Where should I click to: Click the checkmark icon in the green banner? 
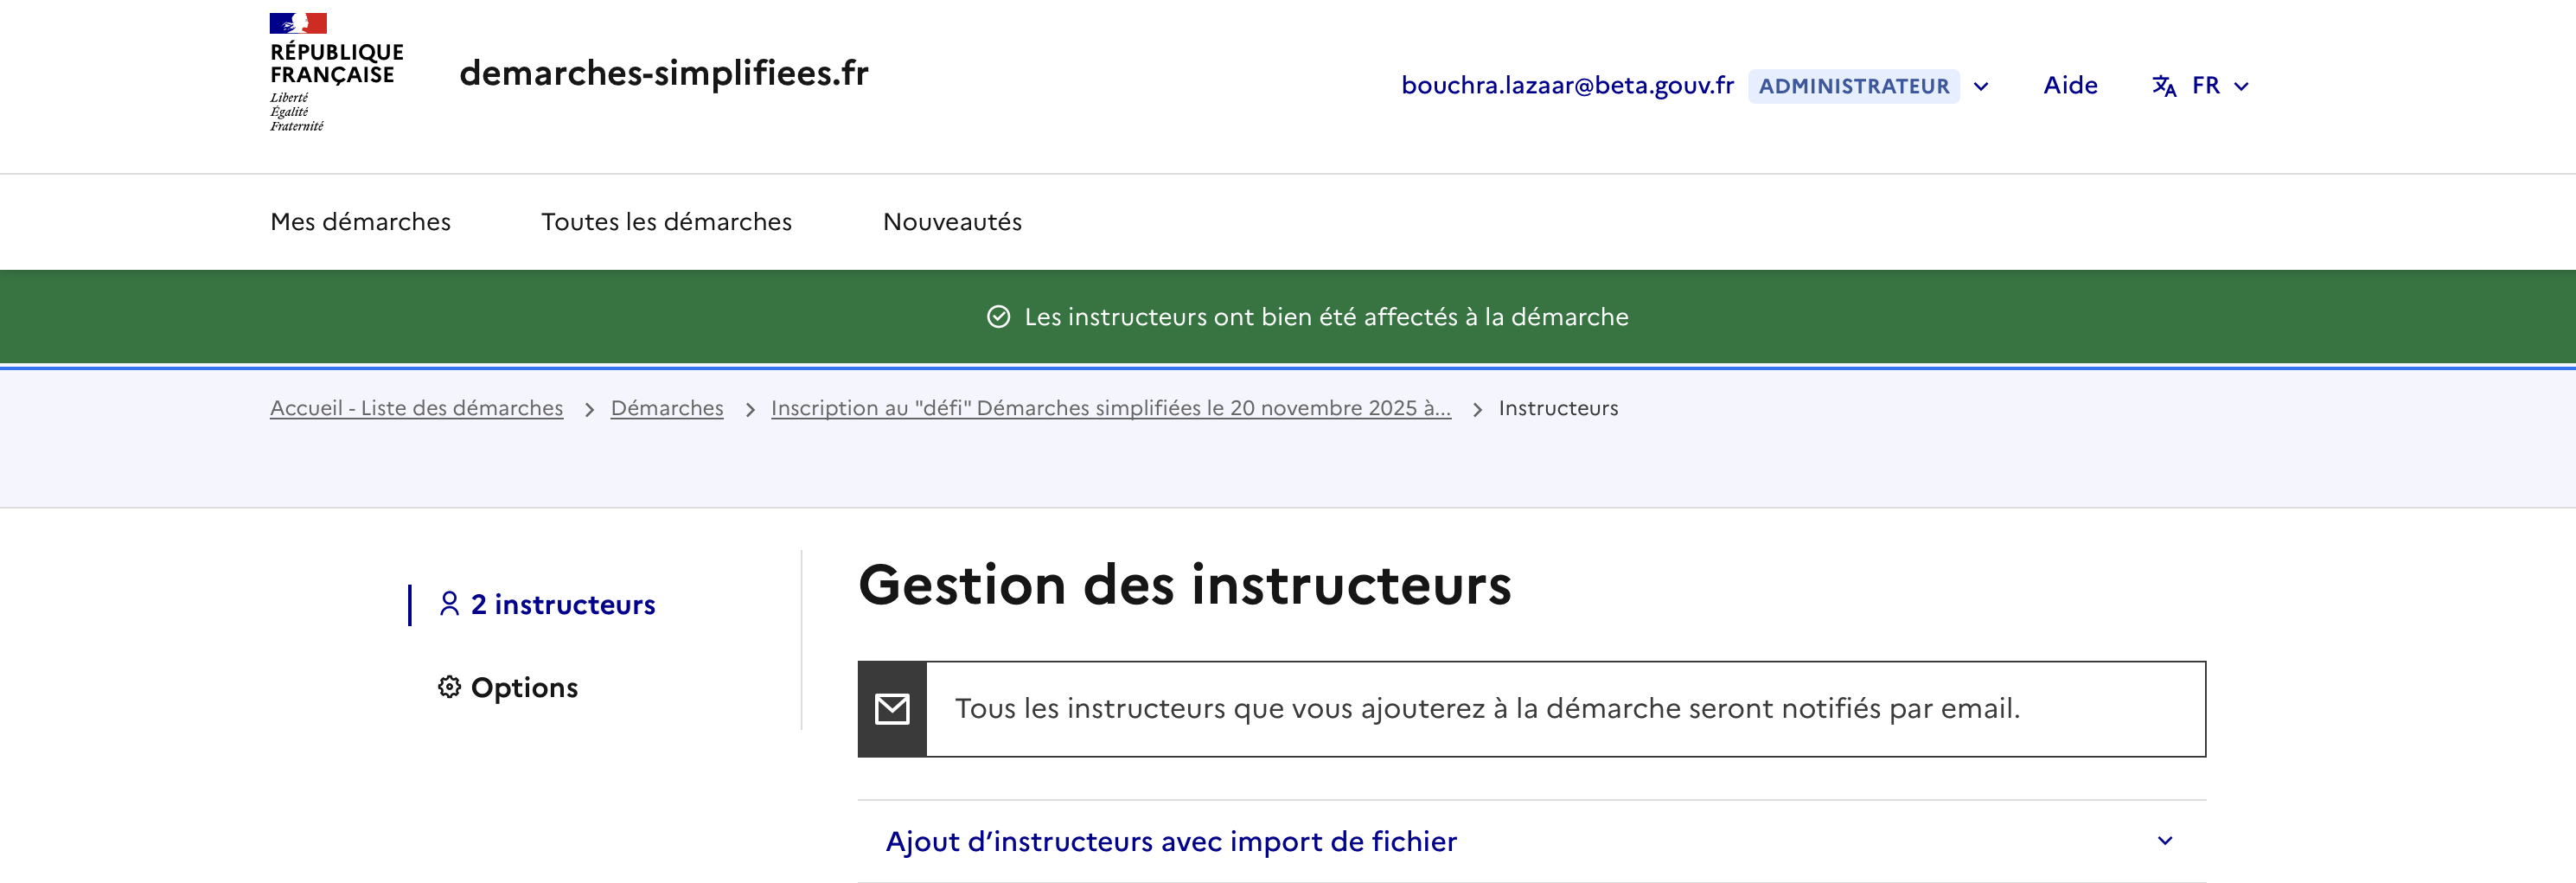point(998,317)
